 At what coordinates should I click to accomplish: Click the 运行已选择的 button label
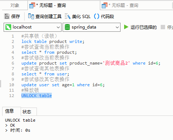143,27
